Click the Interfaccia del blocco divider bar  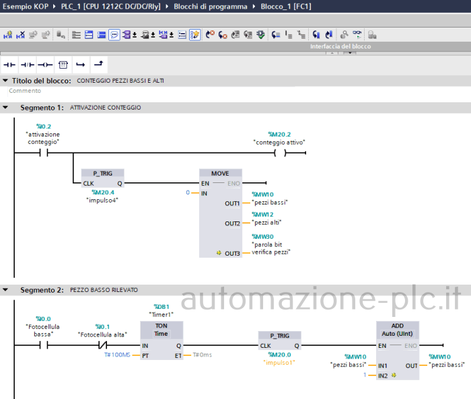[340, 46]
